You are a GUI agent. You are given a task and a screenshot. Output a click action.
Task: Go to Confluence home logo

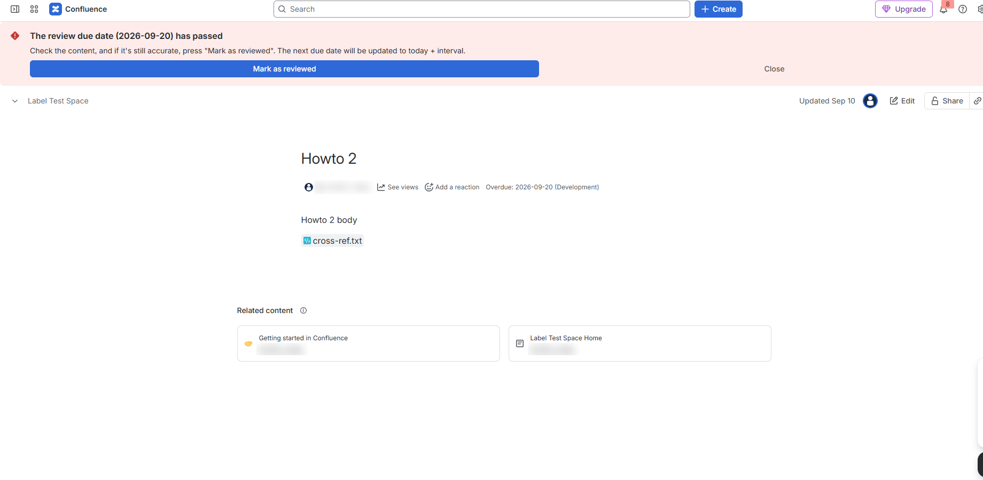[78, 9]
